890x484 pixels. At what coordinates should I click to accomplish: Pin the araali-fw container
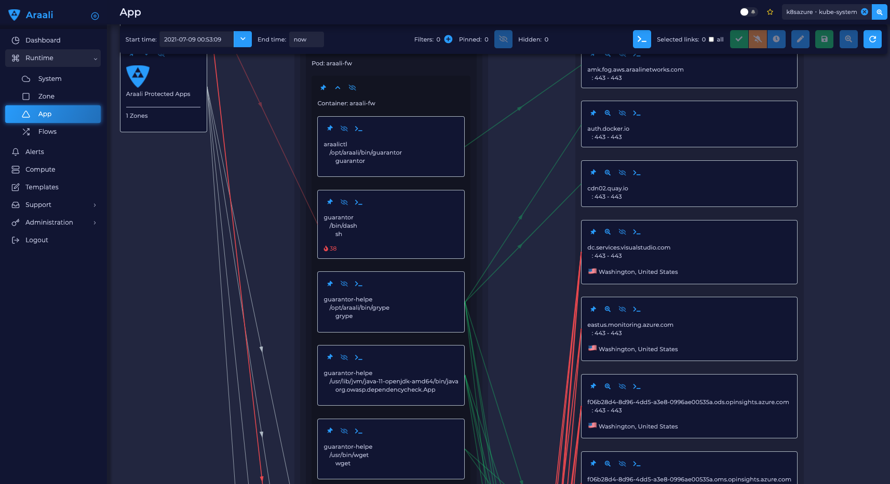[x=323, y=88]
